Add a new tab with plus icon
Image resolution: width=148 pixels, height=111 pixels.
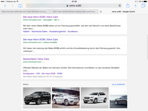(136, 6)
